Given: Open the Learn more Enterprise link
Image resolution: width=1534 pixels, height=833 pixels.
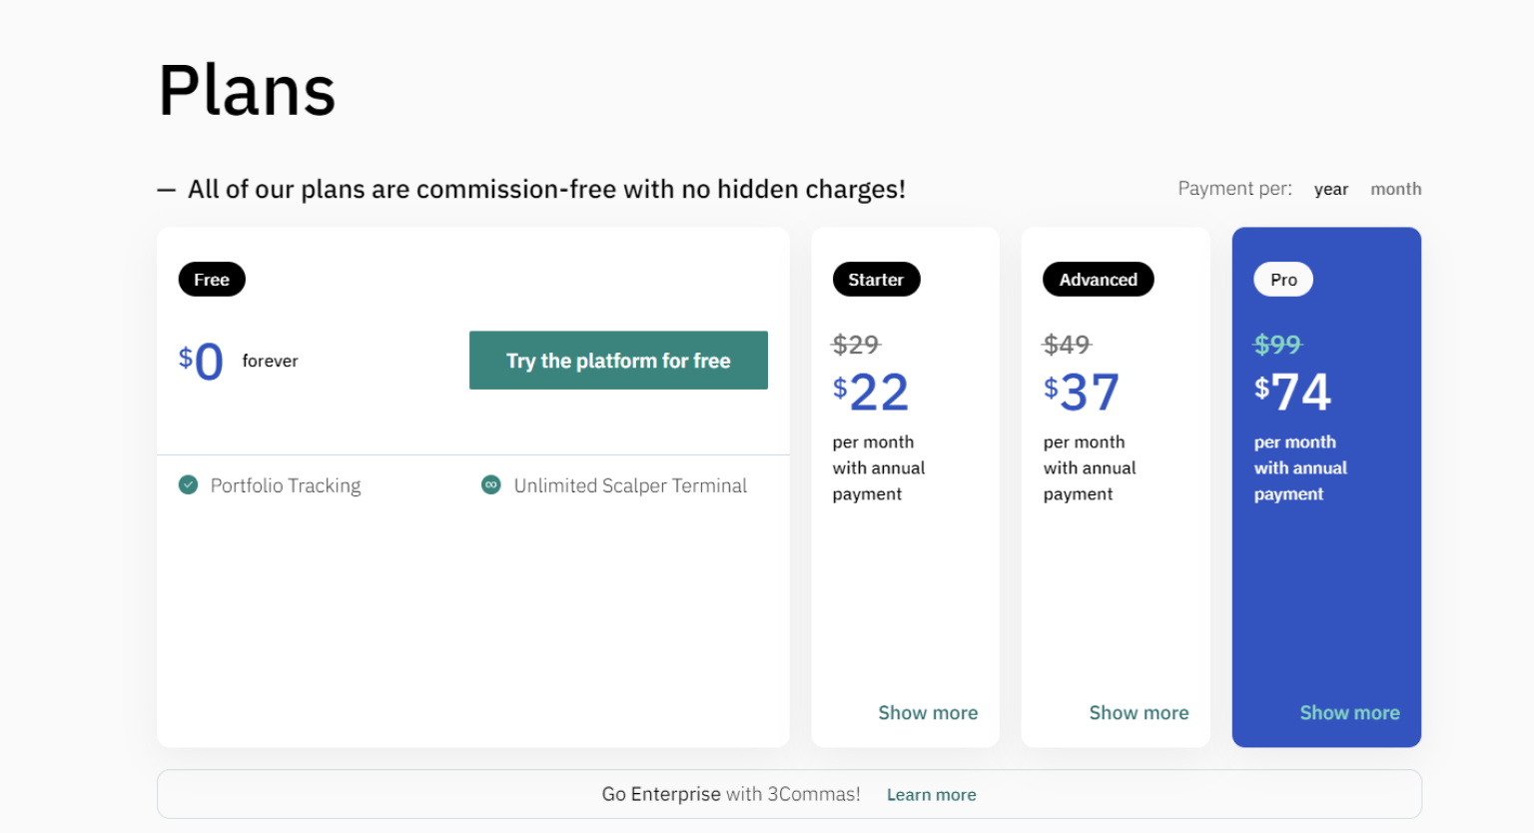Looking at the screenshot, I should tap(931, 795).
